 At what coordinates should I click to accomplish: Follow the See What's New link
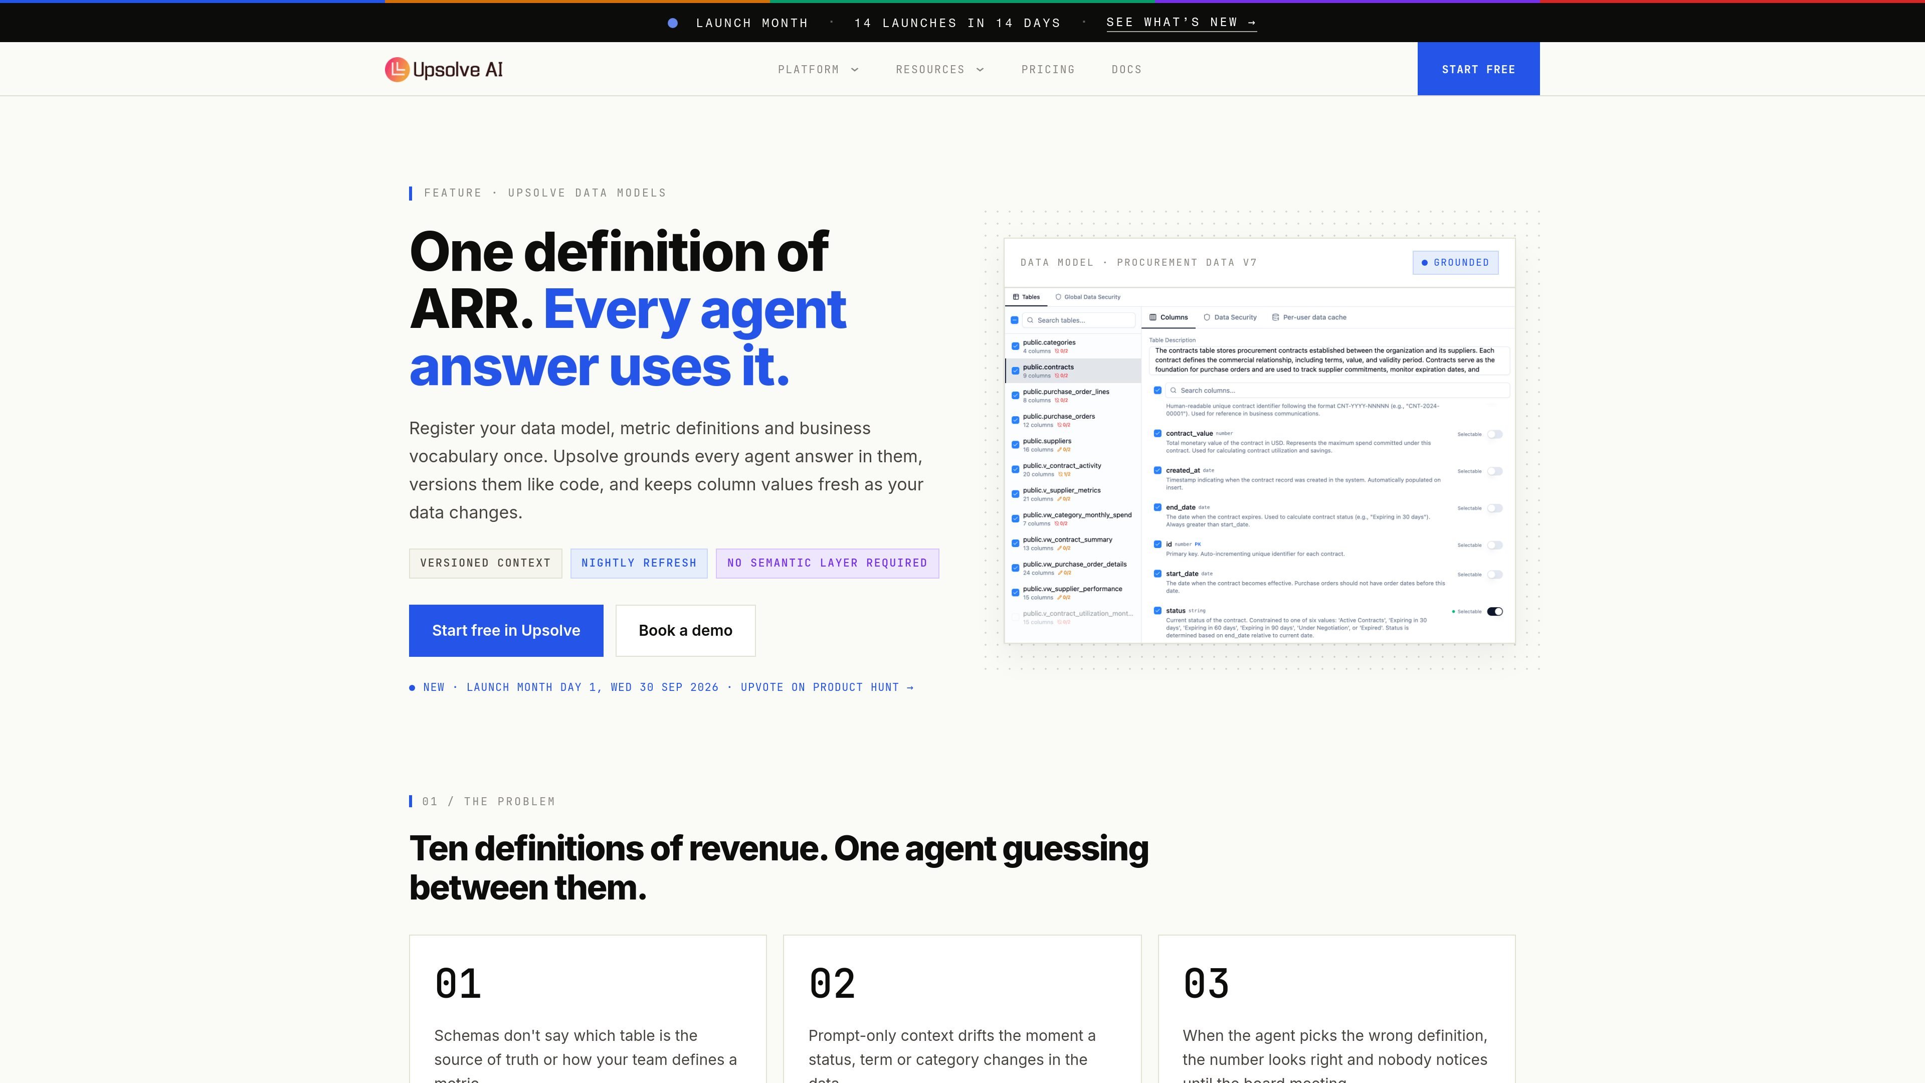click(x=1182, y=23)
